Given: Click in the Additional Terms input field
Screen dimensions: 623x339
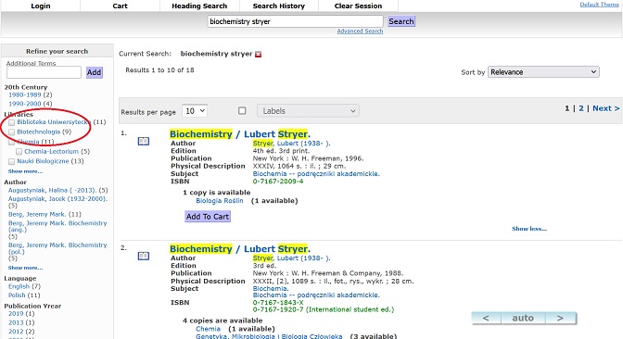Looking at the screenshot, I should [x=44, y=72].
